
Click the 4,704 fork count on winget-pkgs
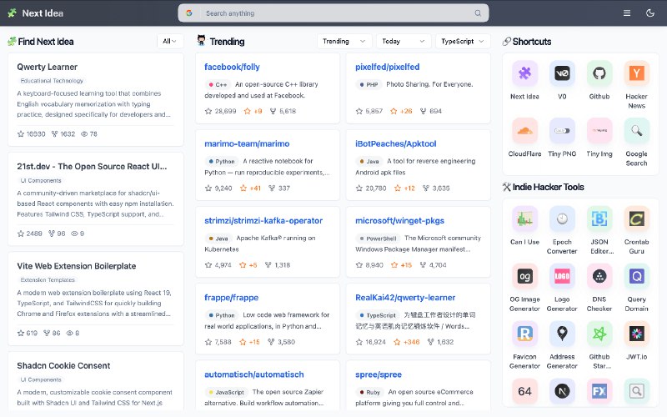point(433,265)
